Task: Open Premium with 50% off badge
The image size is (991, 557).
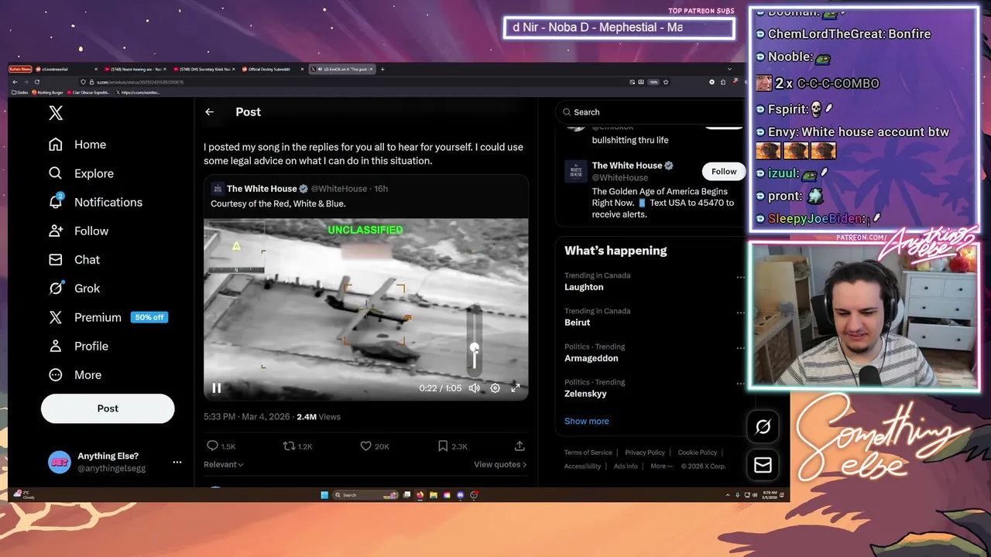Action: point(108,317)
